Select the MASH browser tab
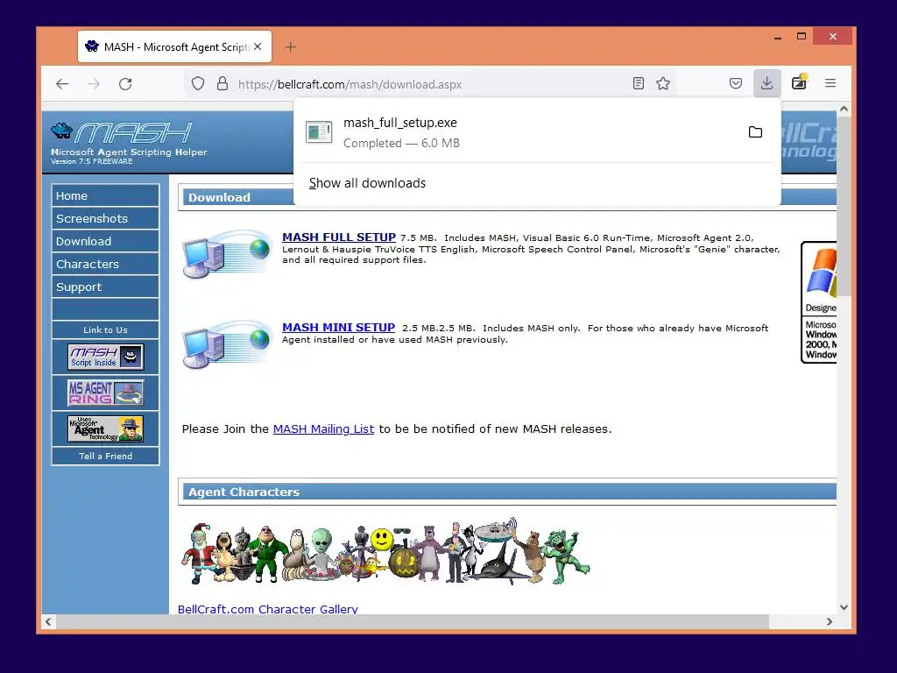Image resolution: width=897 pixels, height=673 pixels. (174, 47)
